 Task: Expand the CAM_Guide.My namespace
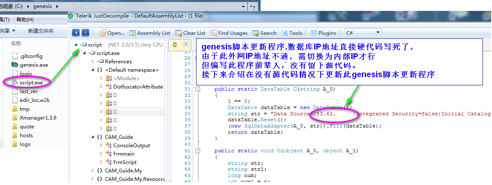point(93,171)
